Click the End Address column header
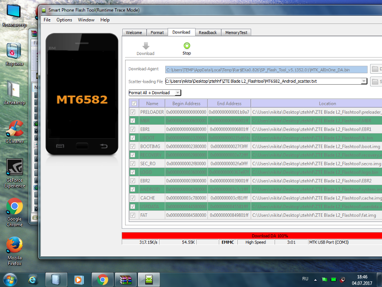Screen dimensions: 382x287 (x=229, y=103)
